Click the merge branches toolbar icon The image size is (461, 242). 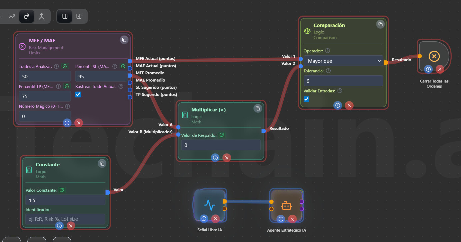point(41,16)
